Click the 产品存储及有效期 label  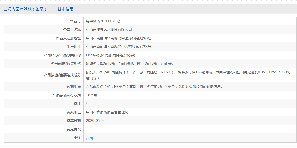click(x=67, y=95)
